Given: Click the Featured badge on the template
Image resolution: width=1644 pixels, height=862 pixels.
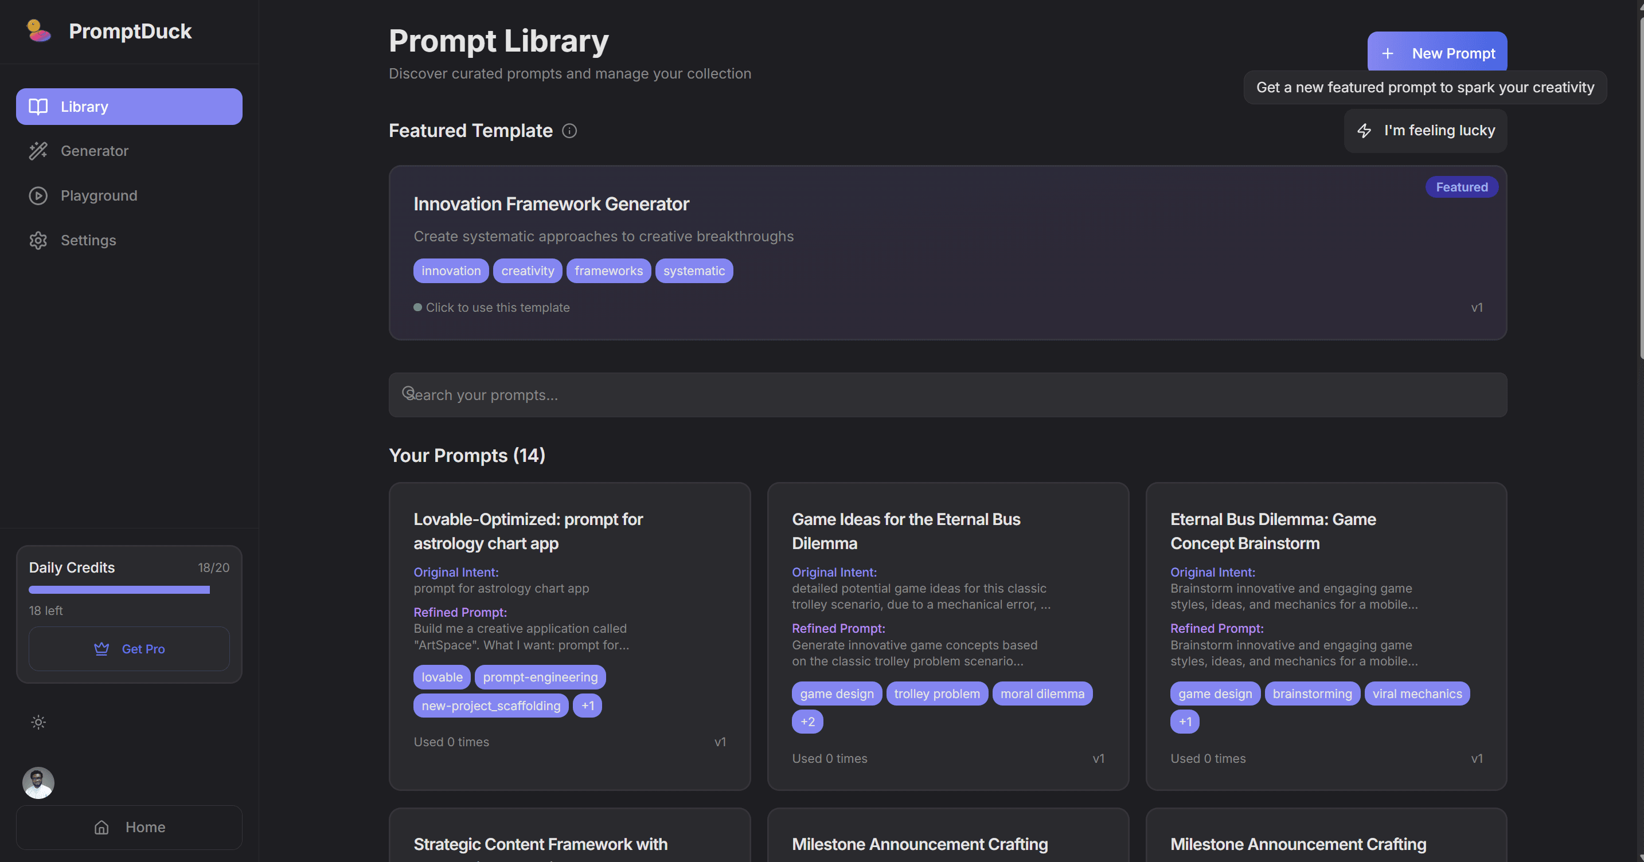Looking at the screenshot, I should click(x=1462, y=187).
